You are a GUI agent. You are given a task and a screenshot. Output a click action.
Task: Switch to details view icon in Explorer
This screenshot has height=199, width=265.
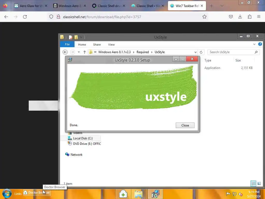tap(253, 183)
